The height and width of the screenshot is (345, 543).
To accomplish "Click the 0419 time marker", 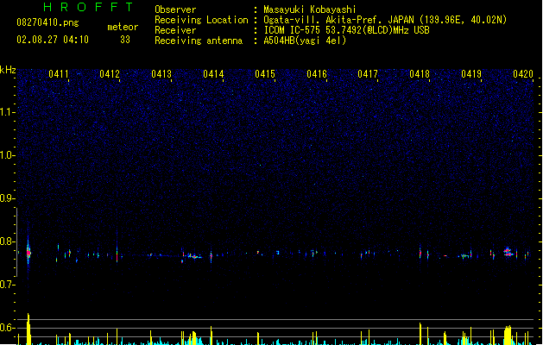I will tap(471, 74).
